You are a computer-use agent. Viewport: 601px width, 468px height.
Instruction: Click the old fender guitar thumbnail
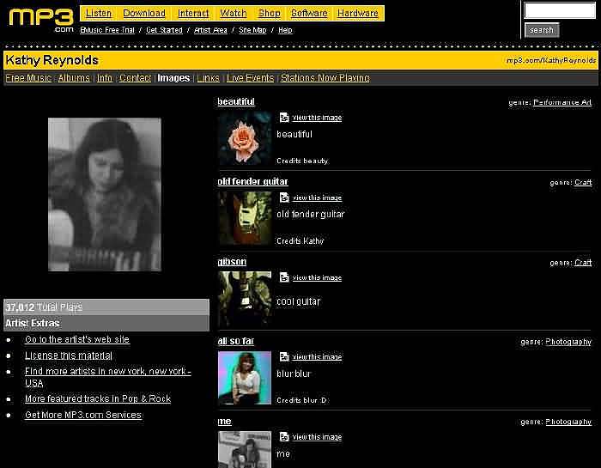pos(245,218)
